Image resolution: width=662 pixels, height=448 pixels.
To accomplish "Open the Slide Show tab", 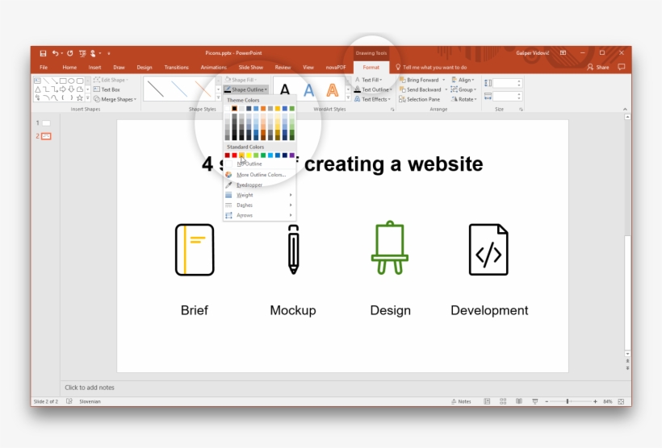I will coord(251,67).
